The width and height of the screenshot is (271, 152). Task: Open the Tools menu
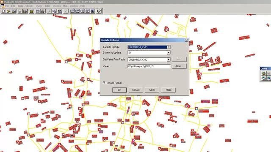(20, 6)
